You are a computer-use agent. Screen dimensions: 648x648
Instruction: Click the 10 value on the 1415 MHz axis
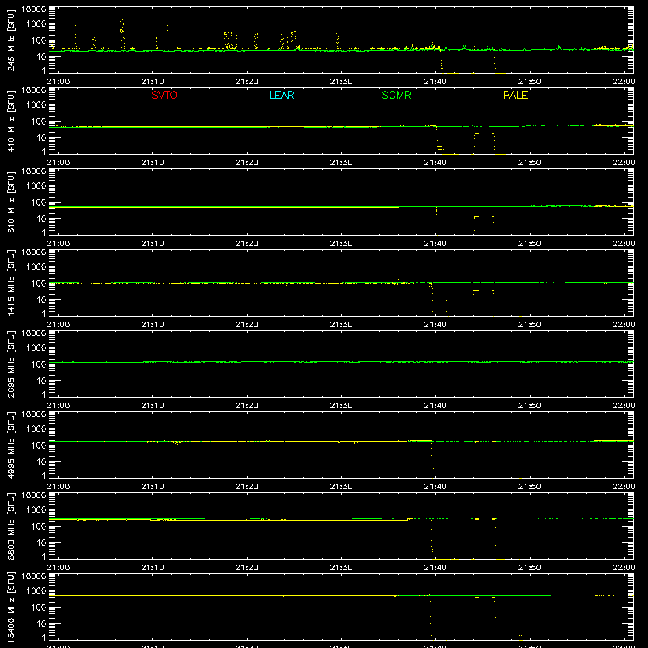[41, 300]
